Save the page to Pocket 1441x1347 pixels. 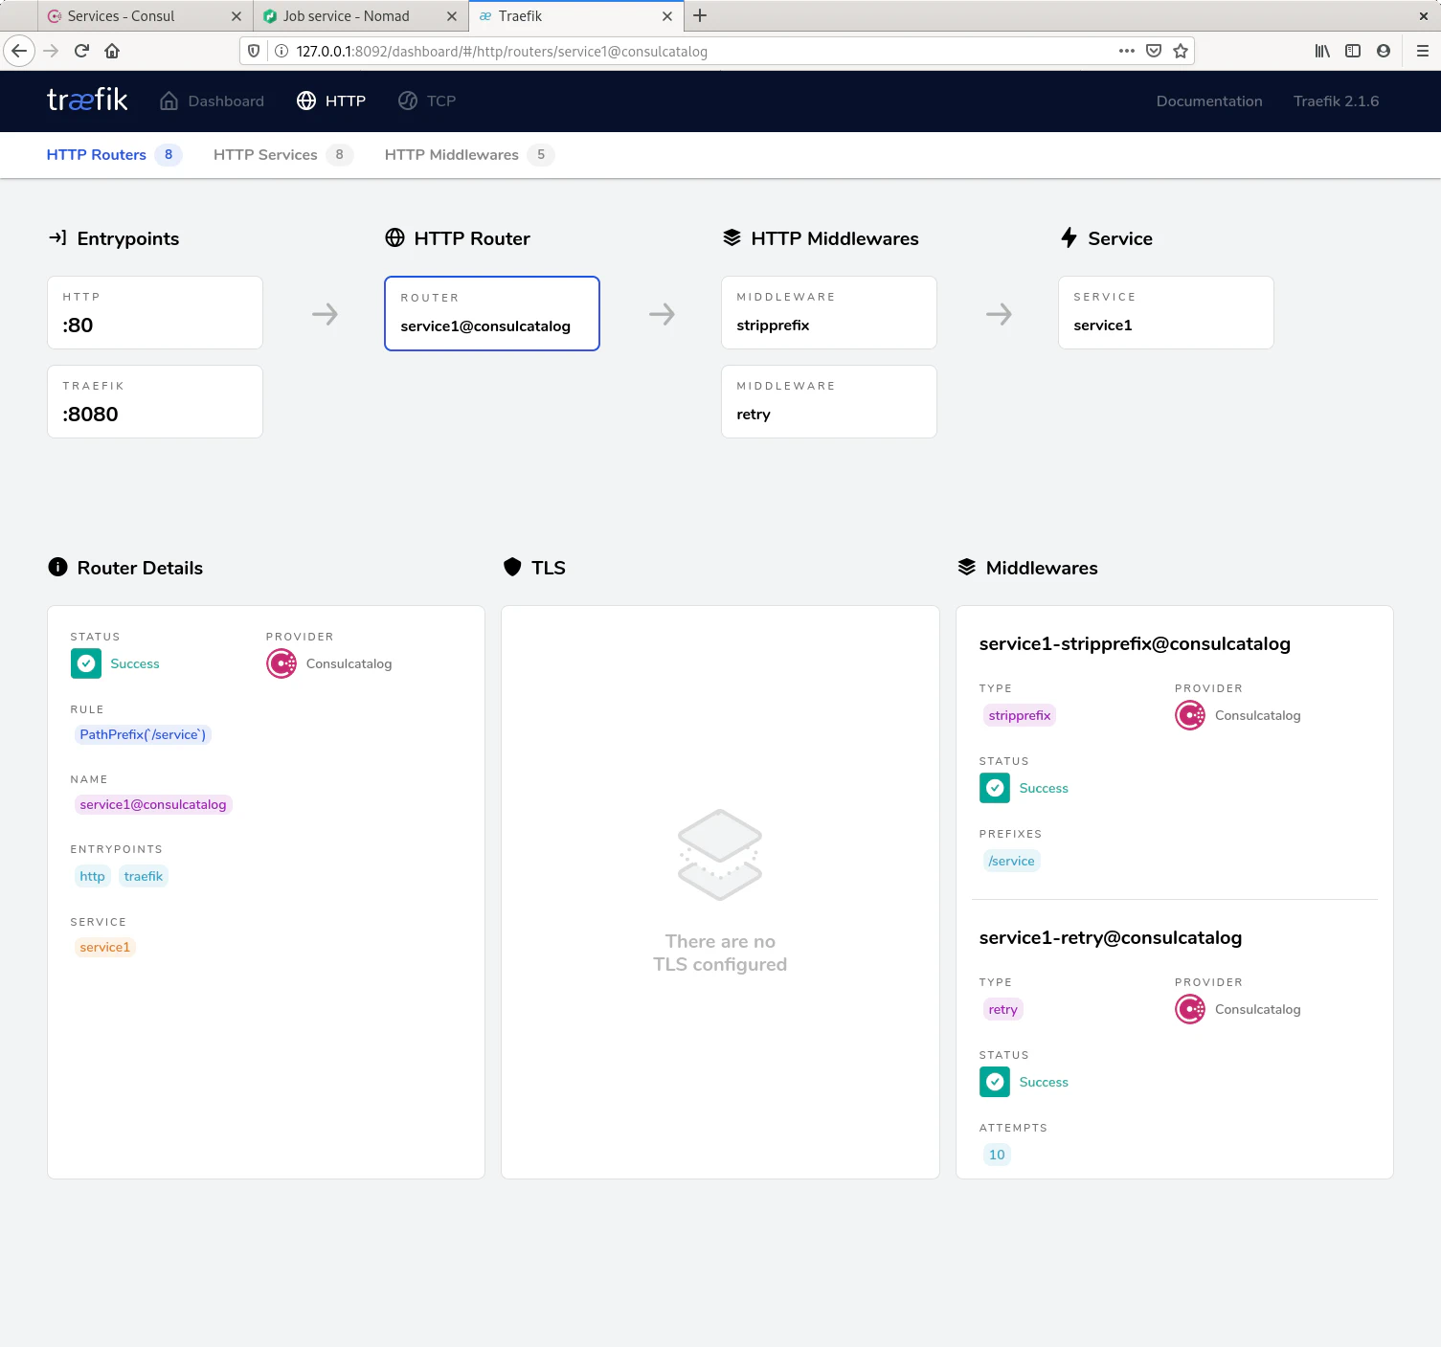(1154, 51)
